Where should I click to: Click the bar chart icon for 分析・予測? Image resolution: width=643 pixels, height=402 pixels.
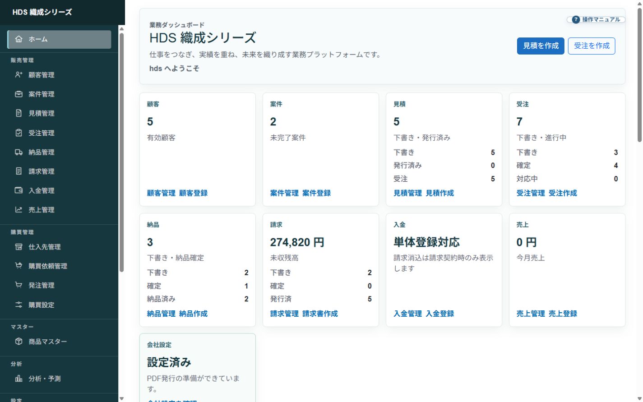[19, 379]
